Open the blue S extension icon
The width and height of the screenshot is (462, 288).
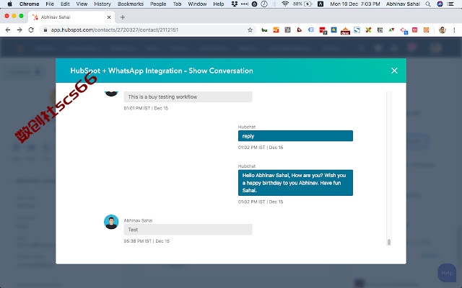[357, 30]
